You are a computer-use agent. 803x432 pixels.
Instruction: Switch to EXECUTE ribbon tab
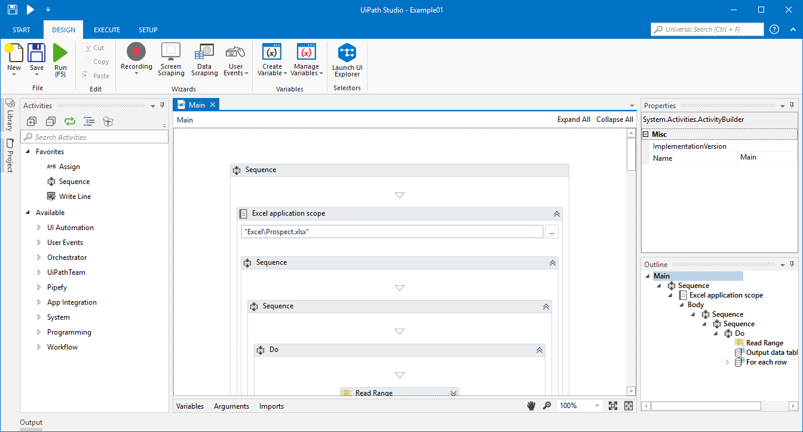coord(107,30)
